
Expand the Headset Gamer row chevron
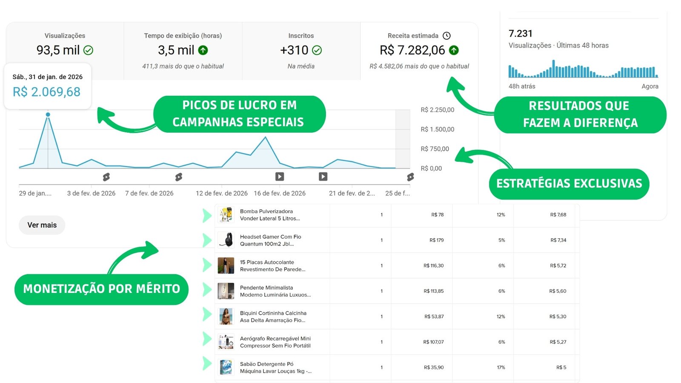point(207,240)
